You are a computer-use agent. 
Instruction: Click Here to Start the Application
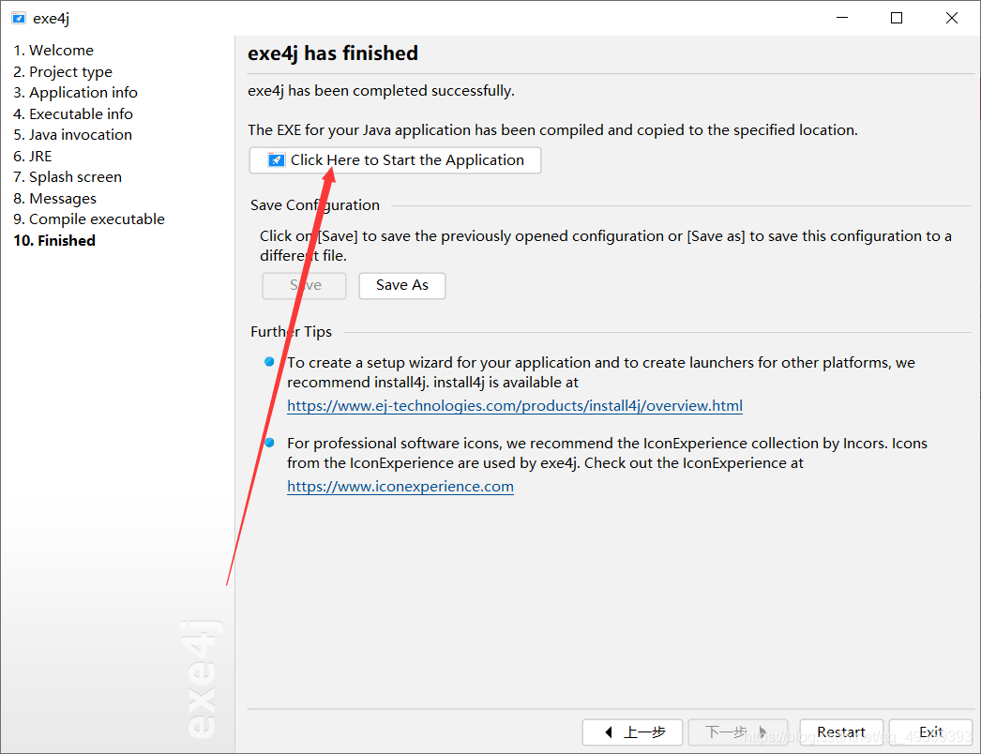[395, 160]
